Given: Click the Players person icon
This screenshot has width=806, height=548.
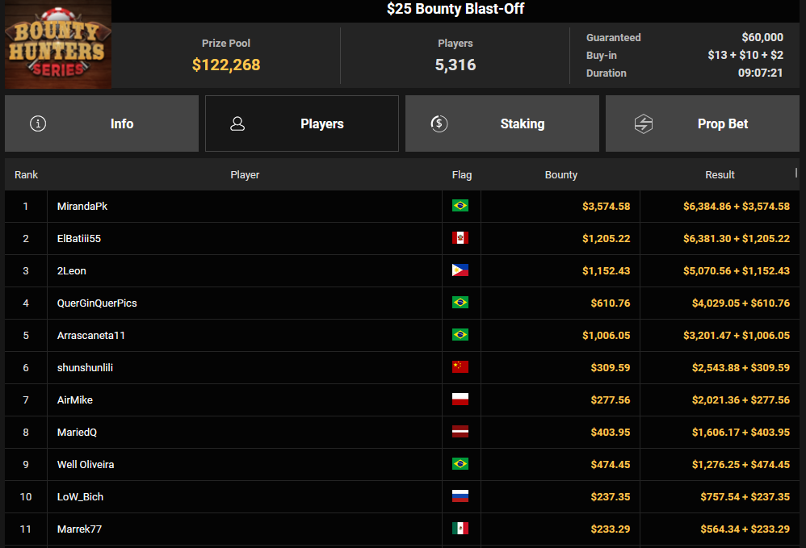Looking at the screenshot, I should 237,123.
